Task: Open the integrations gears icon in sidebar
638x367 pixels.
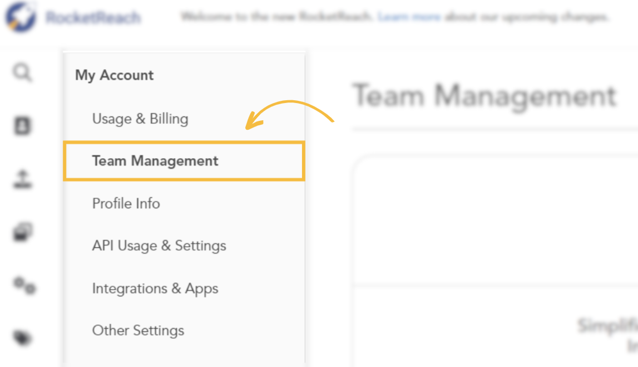Action: pyautogui.click(x=24, y=285)
